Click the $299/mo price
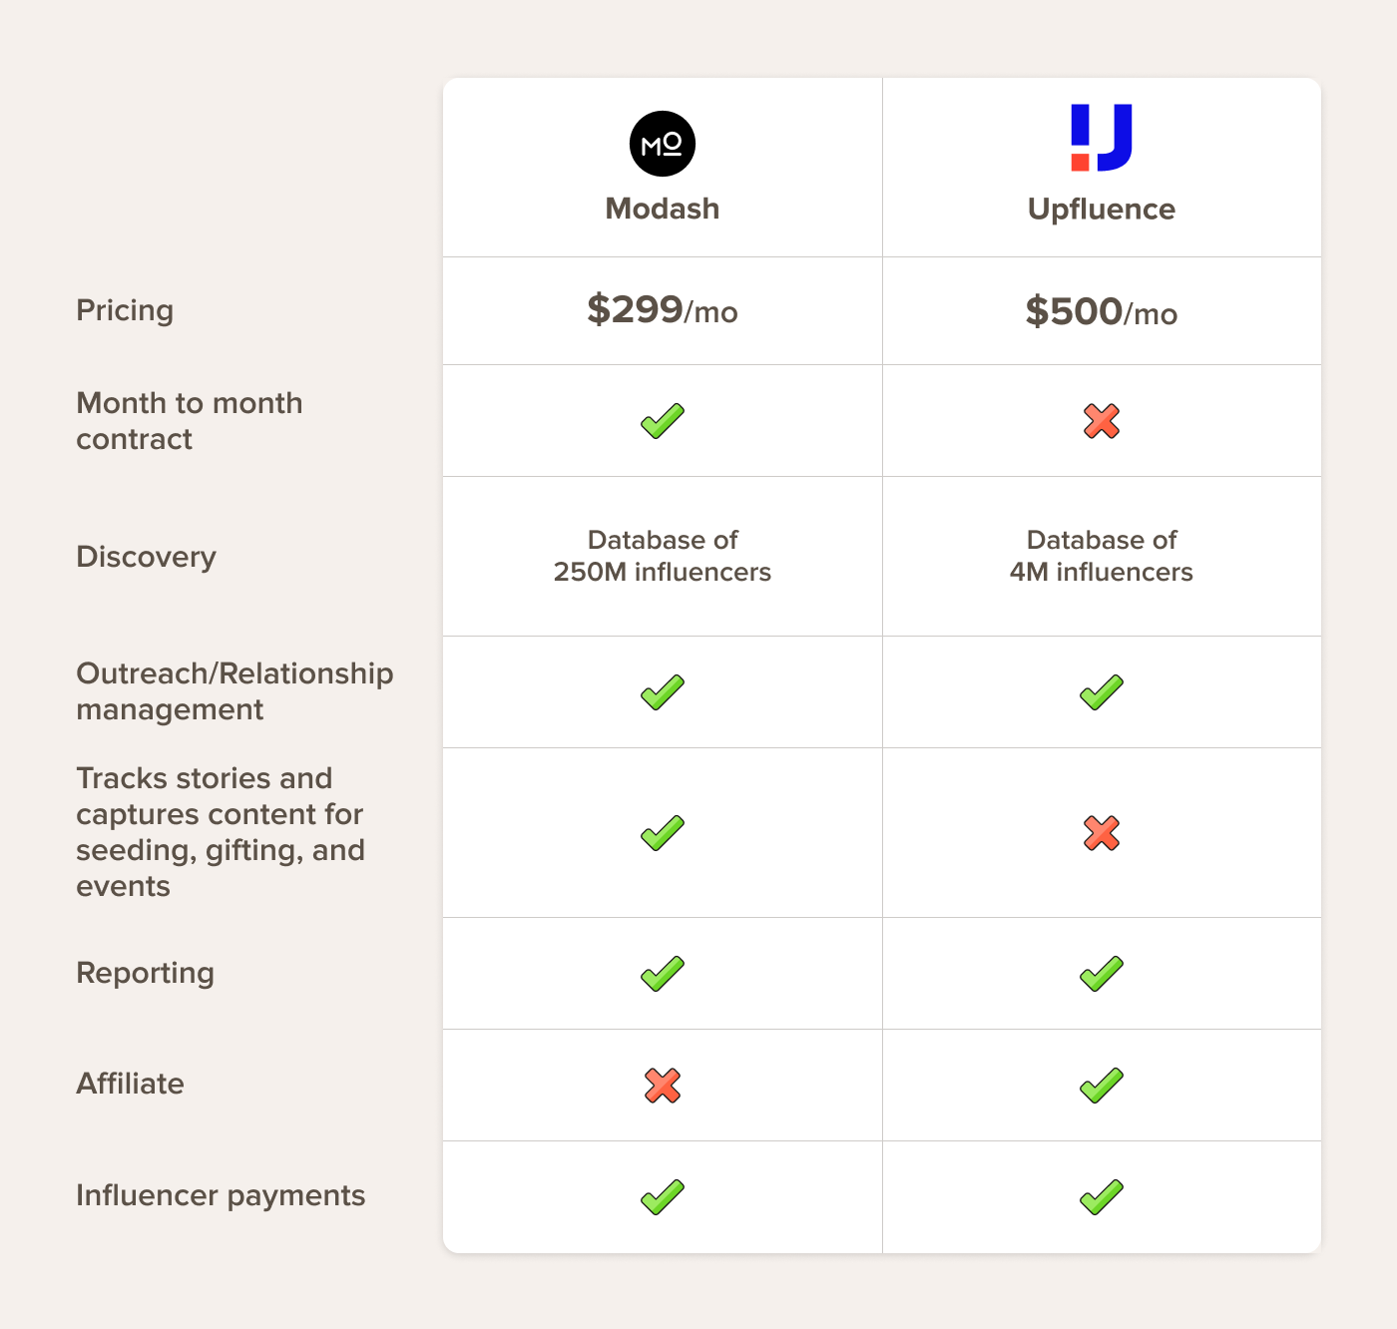Image resolution: width=1397 pixels, height=1329 pixels. pos(663,310)
